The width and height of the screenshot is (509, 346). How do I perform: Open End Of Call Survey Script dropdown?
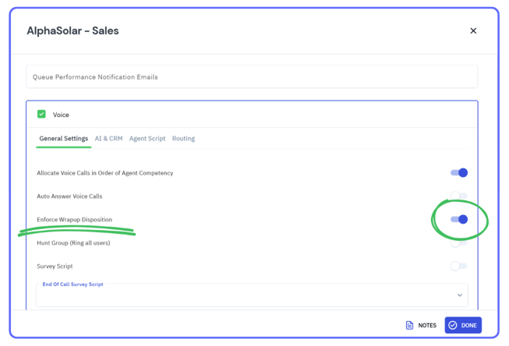[x=251, y=295]
